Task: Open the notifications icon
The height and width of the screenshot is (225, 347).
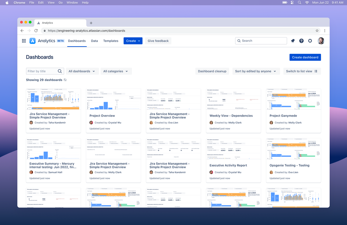Action: click(292, 41)
